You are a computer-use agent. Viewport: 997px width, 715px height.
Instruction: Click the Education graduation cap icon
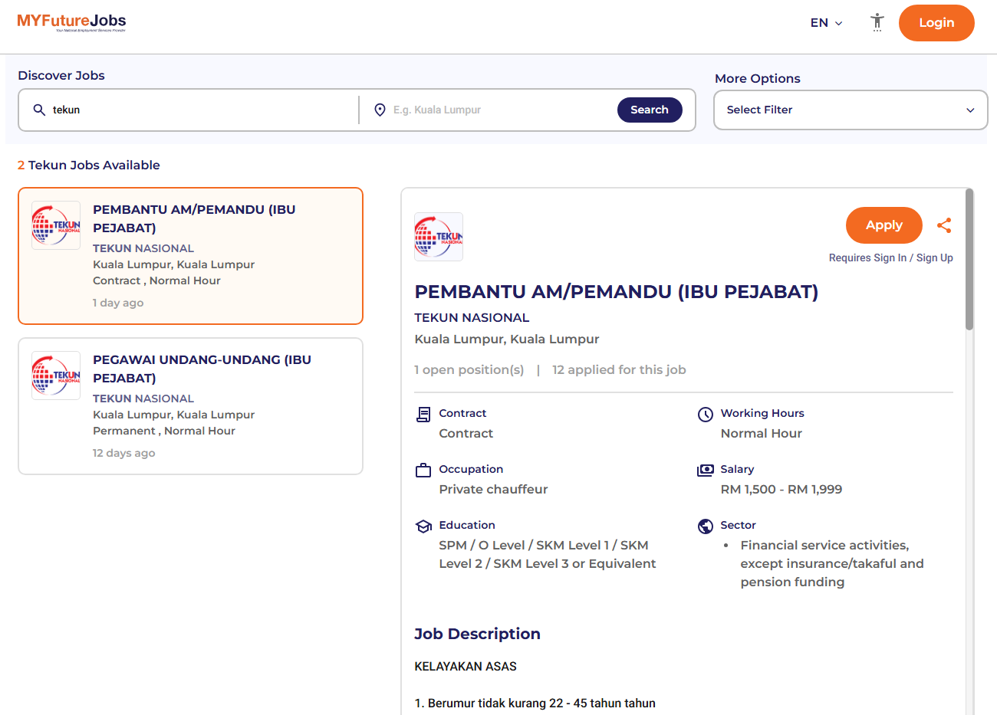click(x=423, y=526)
